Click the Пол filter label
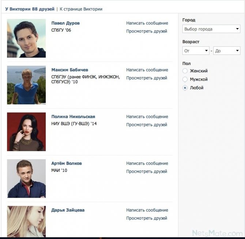This screenshot has width=245, height=239. (186, 63)
